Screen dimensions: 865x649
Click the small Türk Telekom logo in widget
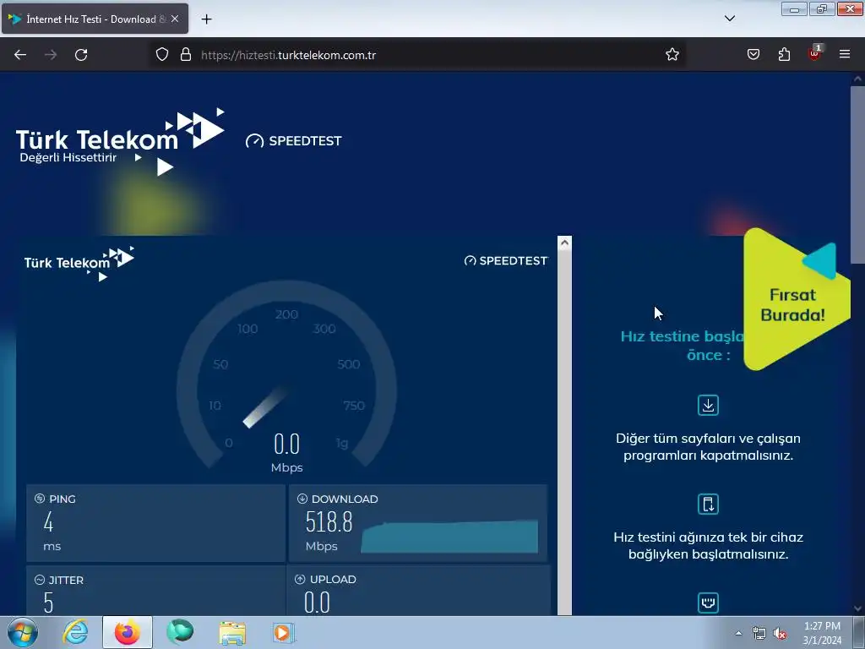tap(79, 264)
